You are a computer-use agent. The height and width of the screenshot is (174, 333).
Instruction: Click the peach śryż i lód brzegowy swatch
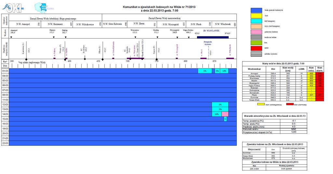pyautogui.click(x=256, y=27)
